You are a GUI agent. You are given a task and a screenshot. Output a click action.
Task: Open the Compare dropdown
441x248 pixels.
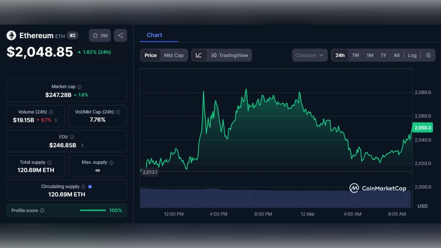310,55
